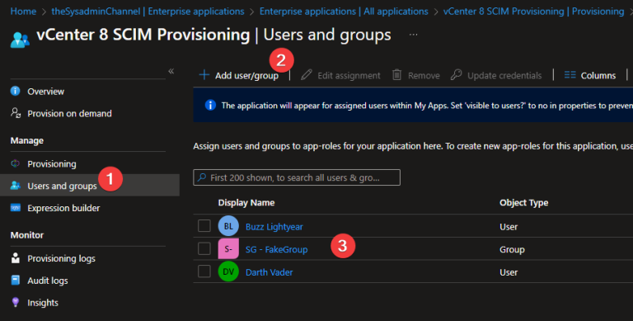Click the Remove trash can icon
Viewport: 633px width, 321px height.
[x=396, y=75]
